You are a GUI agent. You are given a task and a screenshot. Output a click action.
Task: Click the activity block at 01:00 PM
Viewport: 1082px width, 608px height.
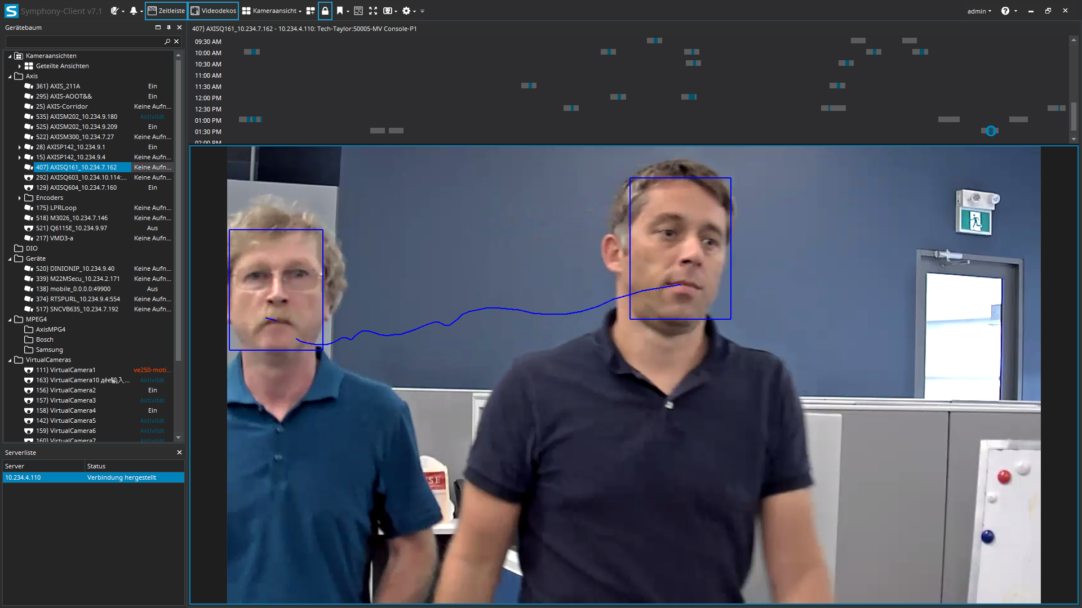(x=250, y=119)
